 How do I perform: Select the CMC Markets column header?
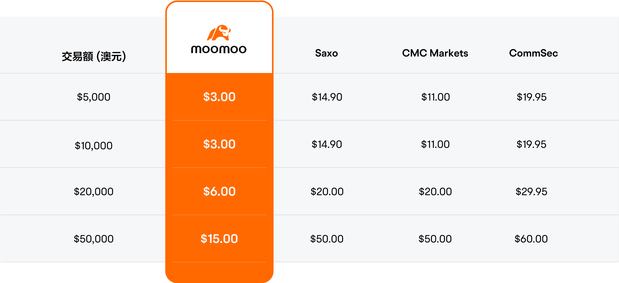click(x=435, y=53)
